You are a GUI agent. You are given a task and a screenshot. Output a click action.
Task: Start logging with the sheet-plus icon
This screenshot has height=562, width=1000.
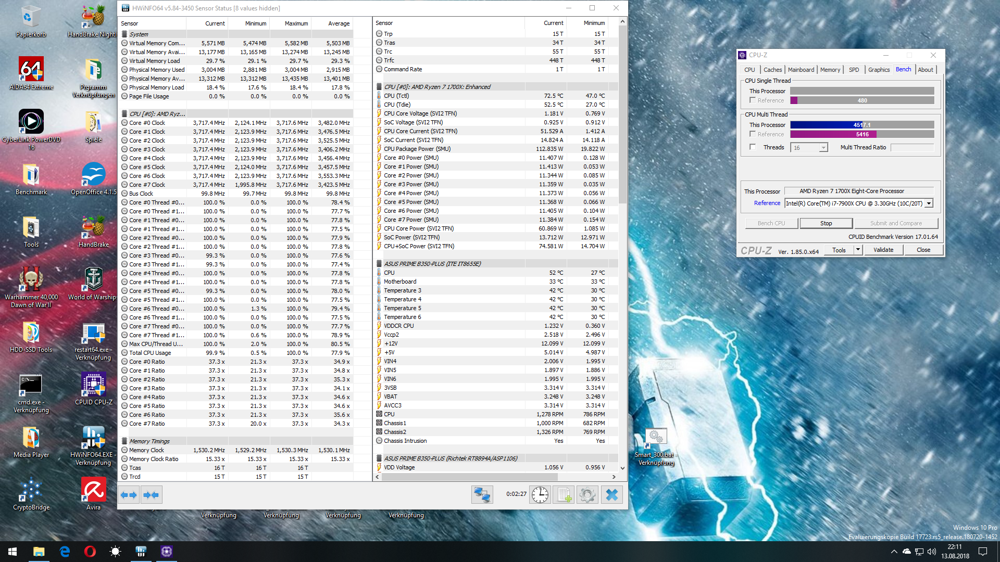[564, 494]
